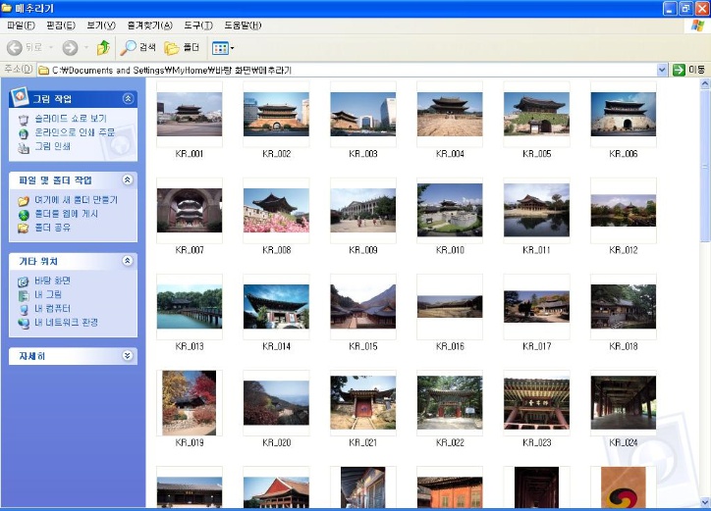Click 여기에 새 폴더 만들기 link

[76, 200]
